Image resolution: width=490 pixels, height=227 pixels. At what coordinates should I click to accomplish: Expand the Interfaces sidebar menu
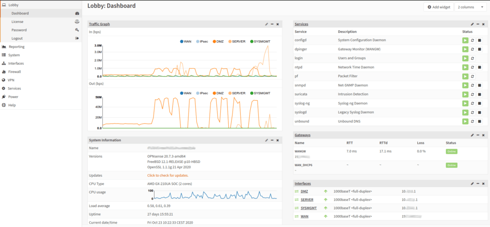[41, 64]
